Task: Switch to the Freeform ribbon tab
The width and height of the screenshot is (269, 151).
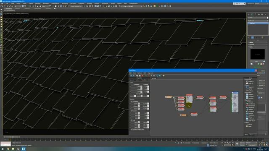Action: point(17,8)
